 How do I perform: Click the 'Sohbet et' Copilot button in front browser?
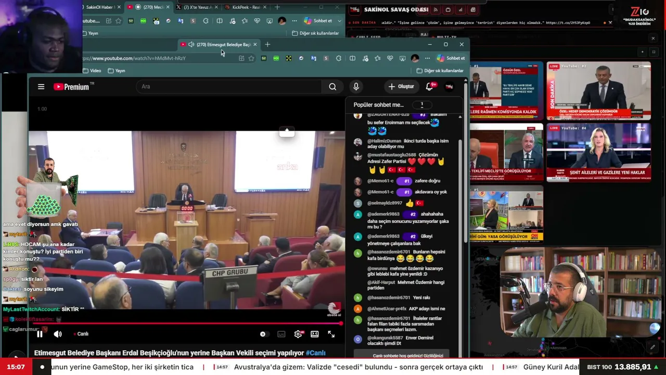pos(451,58)
